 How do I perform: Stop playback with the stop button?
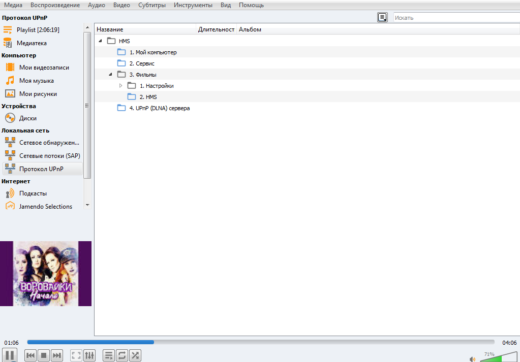pos(44,355)
